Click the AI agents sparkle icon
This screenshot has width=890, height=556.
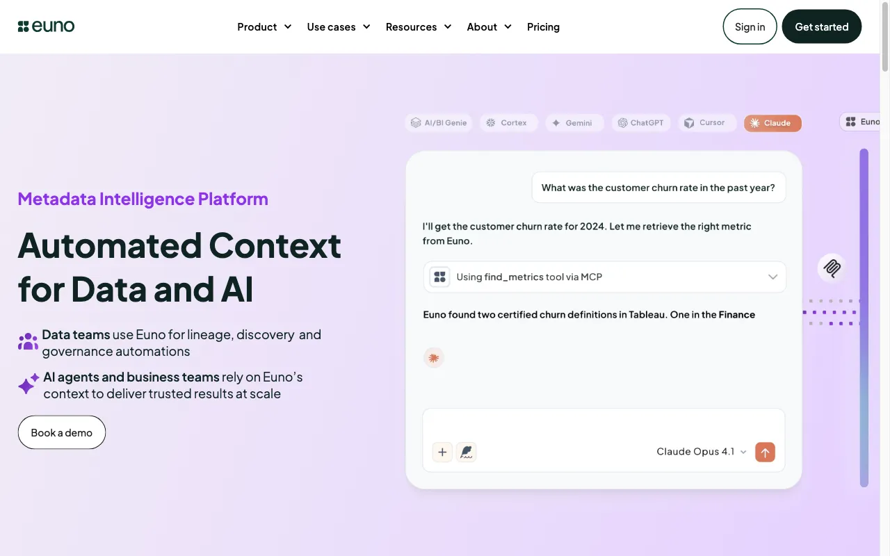point(29,384)
